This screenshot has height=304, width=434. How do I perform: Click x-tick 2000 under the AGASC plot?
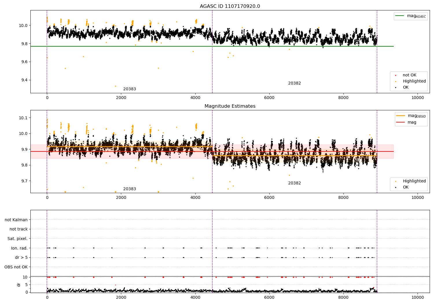coord(121,98)
